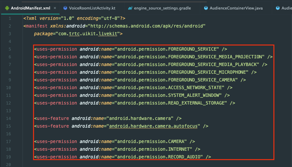Click the icon of the rightmost cut-off tab
The width and height of the screenshot is (292, 167).
point(278,8)
